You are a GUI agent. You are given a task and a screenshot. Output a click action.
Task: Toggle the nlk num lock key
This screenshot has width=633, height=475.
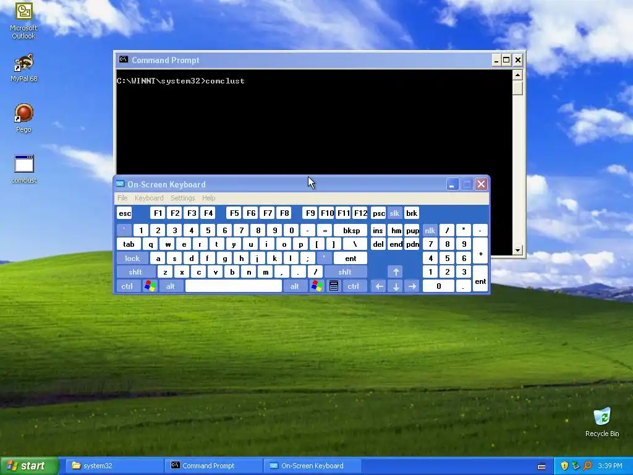pos(430,230)
